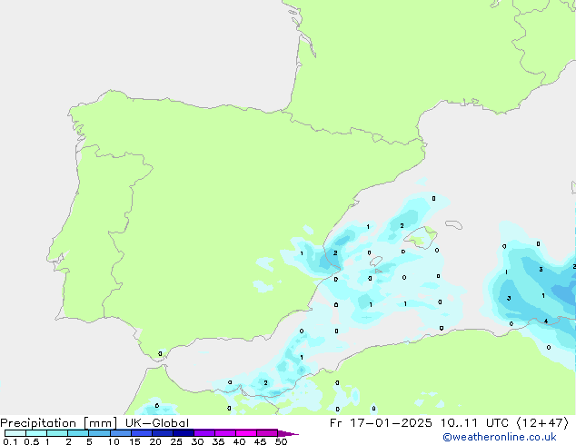Click the "2" value just north of Mallorca
This screenshot has width=576, height=445.
[402, 226]
